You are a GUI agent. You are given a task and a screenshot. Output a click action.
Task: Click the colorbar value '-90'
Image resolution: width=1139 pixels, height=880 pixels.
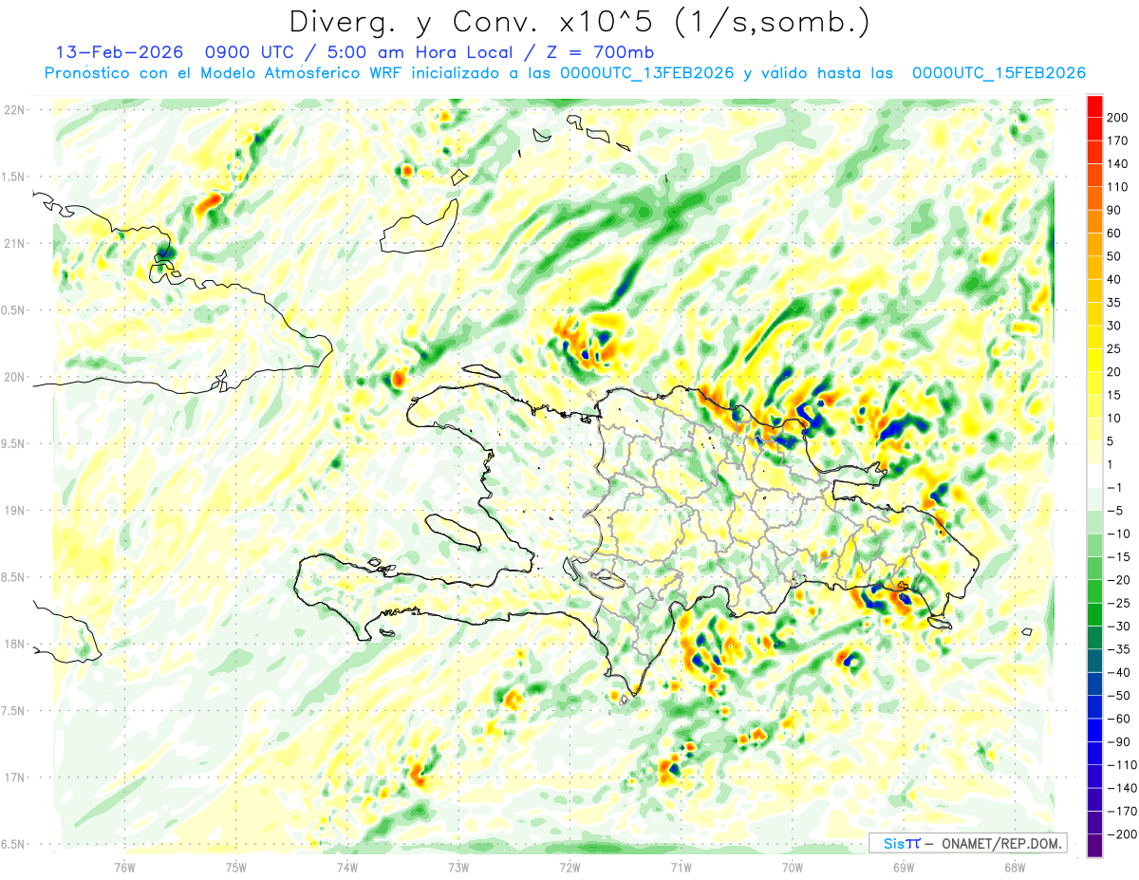(x=1121, y=741)
